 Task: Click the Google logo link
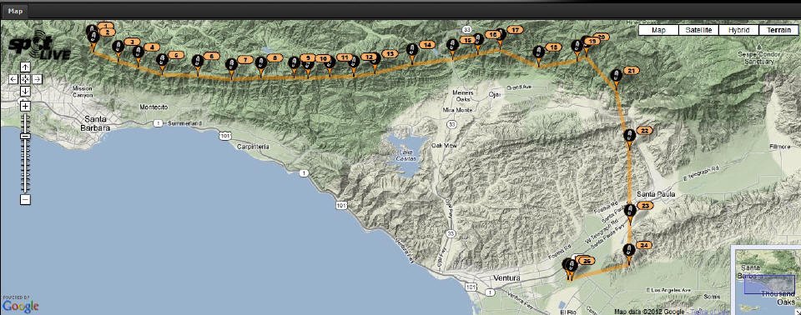point(20,306)
